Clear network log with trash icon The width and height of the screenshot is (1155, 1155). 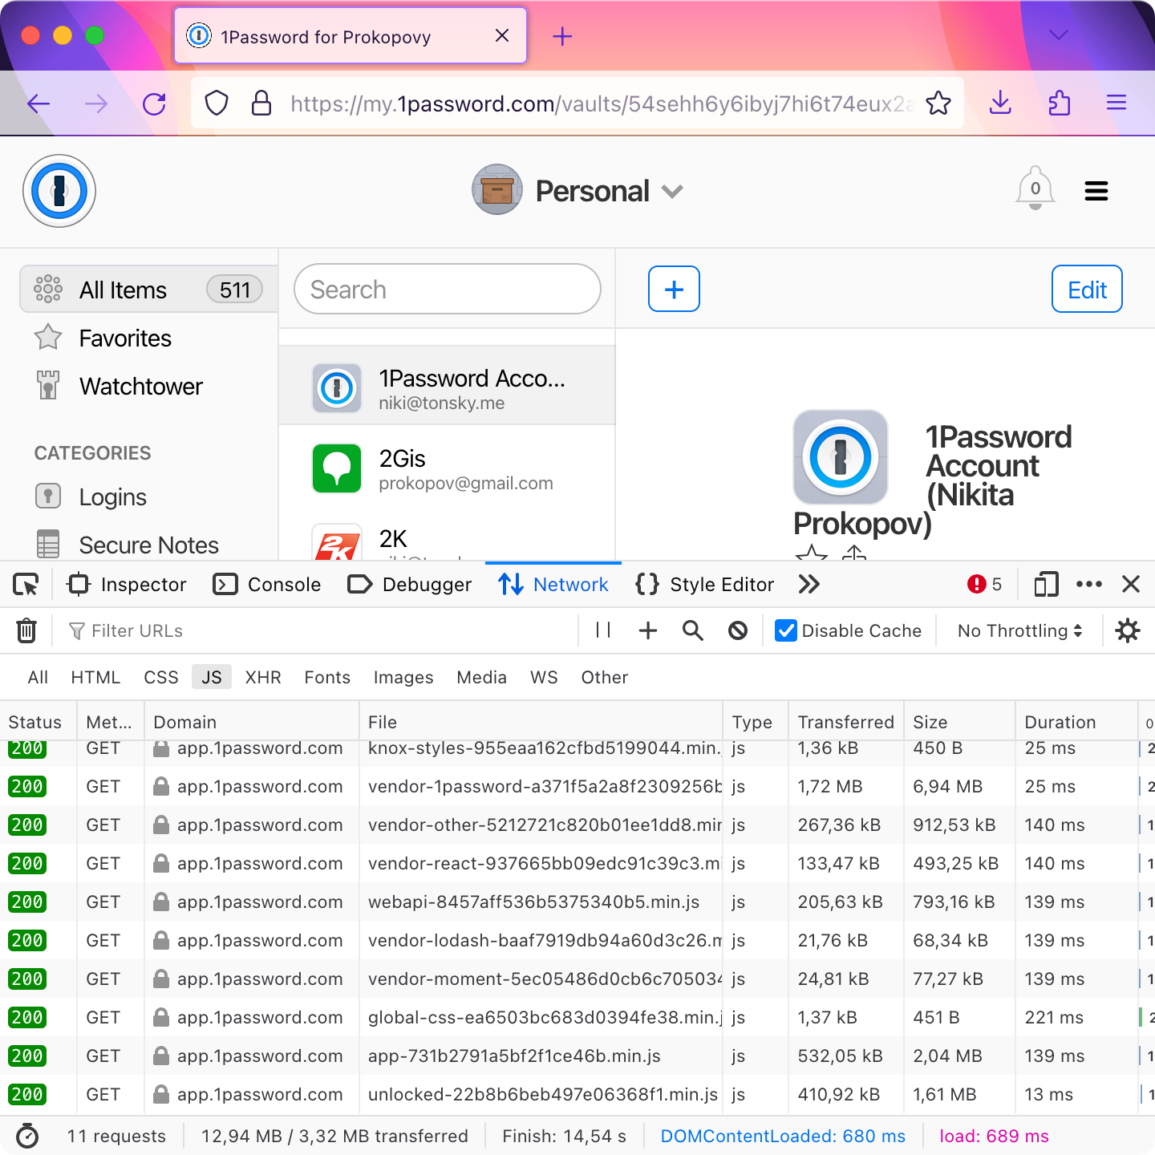click(26, 631)
